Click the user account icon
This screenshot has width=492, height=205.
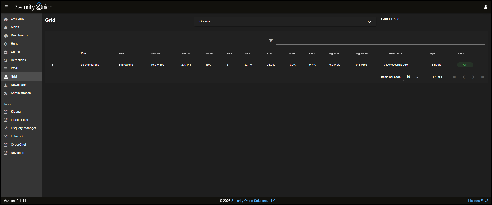pos(485,7)
